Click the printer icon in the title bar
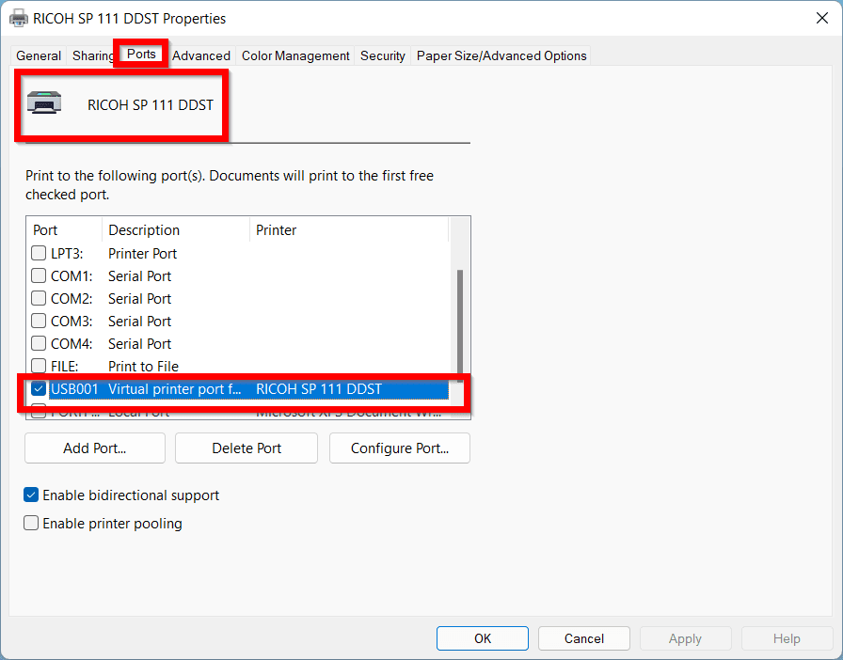This screenshot has height=660, width=843. (18, 18)
